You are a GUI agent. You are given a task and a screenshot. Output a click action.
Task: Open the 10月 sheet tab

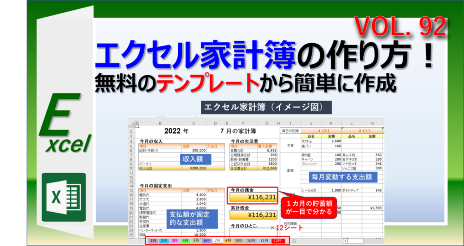click(x=251, y=240)
